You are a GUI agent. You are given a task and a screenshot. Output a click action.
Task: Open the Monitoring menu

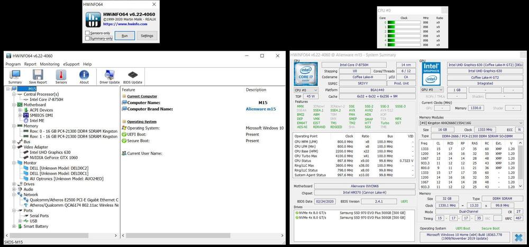50,64
